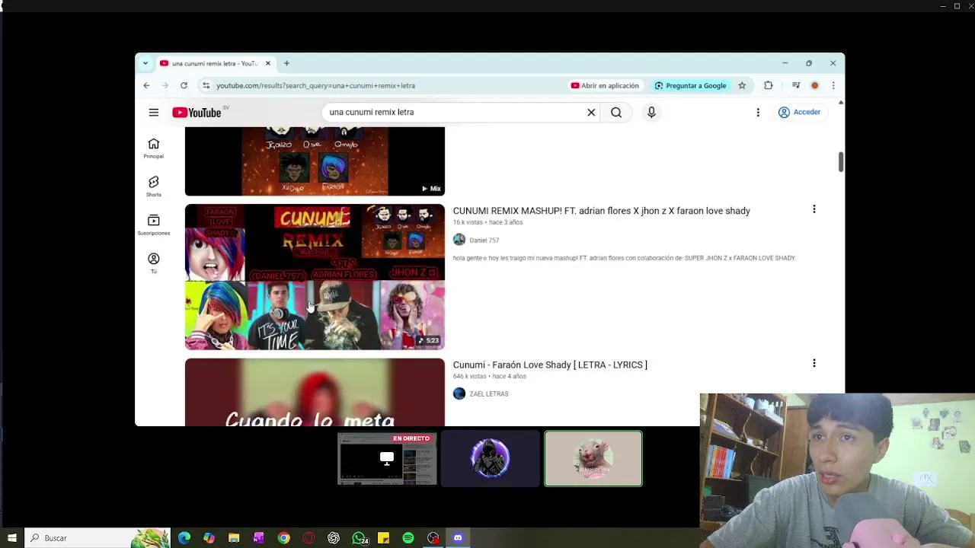This screenshot has width=975, height=548.
Task: Open the Chrome three-dot menu
Action: point(833,85)
